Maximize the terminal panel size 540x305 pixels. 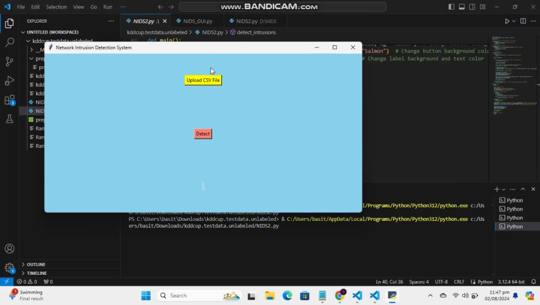(523, 189)
